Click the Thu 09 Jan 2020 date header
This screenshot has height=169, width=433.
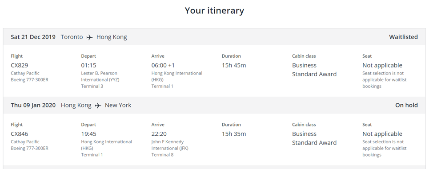[x=33, y=105]
